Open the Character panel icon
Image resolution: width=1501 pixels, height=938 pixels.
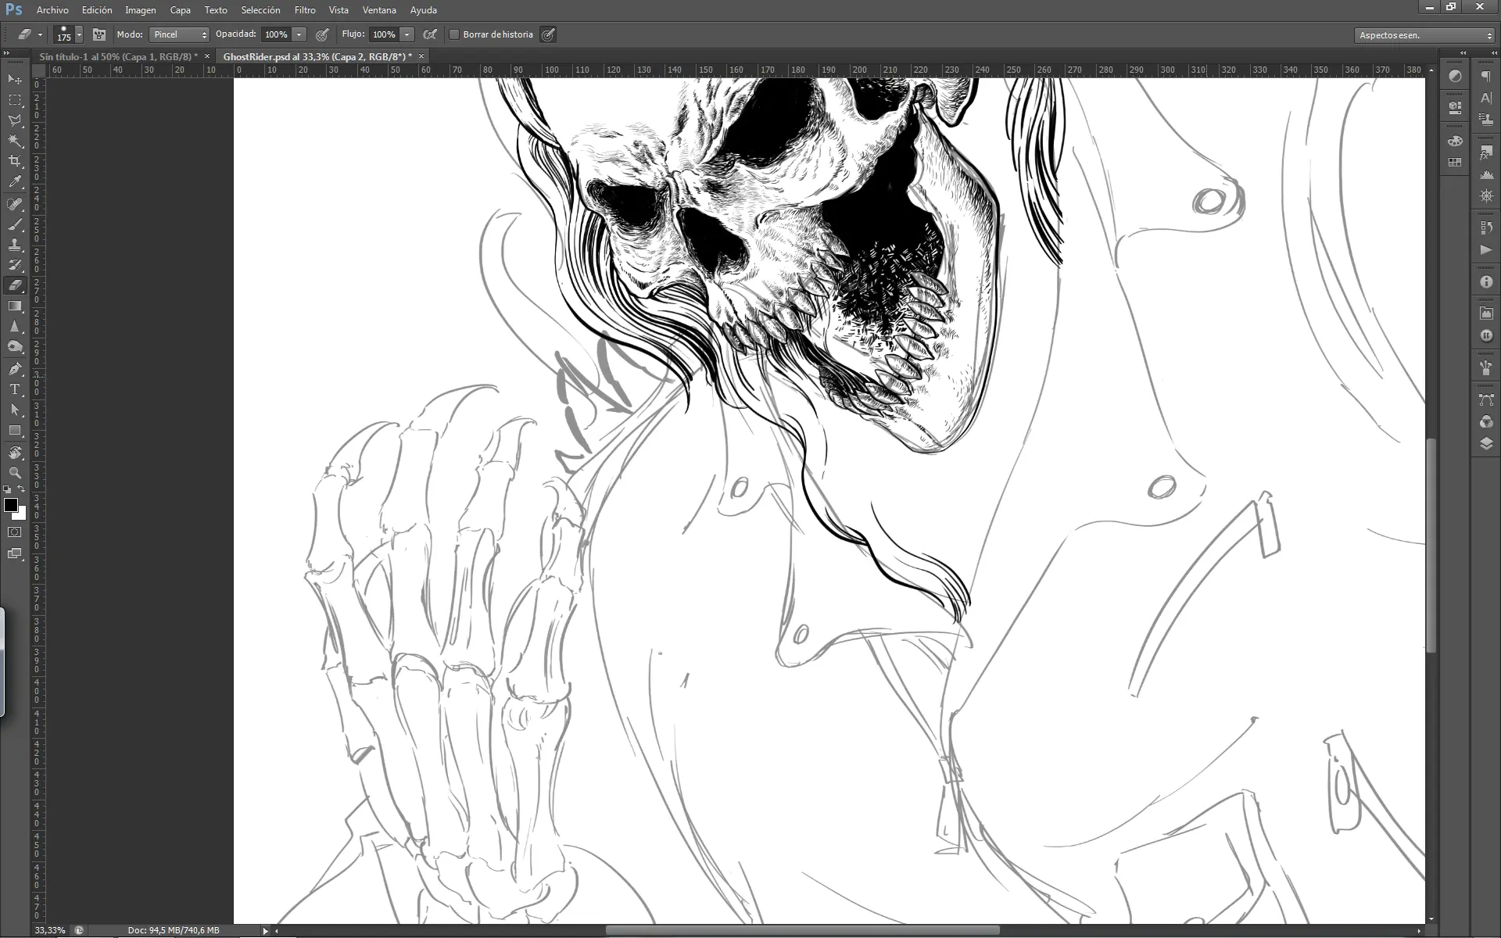[1486, 98]
